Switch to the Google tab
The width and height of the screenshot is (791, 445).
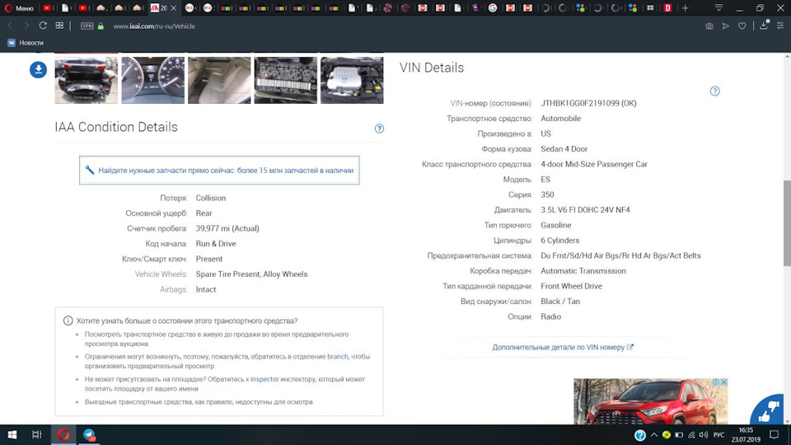pos(493,8)
